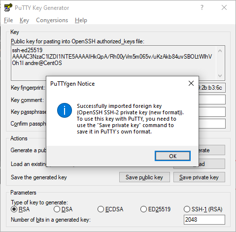Click Save private key button
Screen dimensions: 236x232
pos(199,177)
